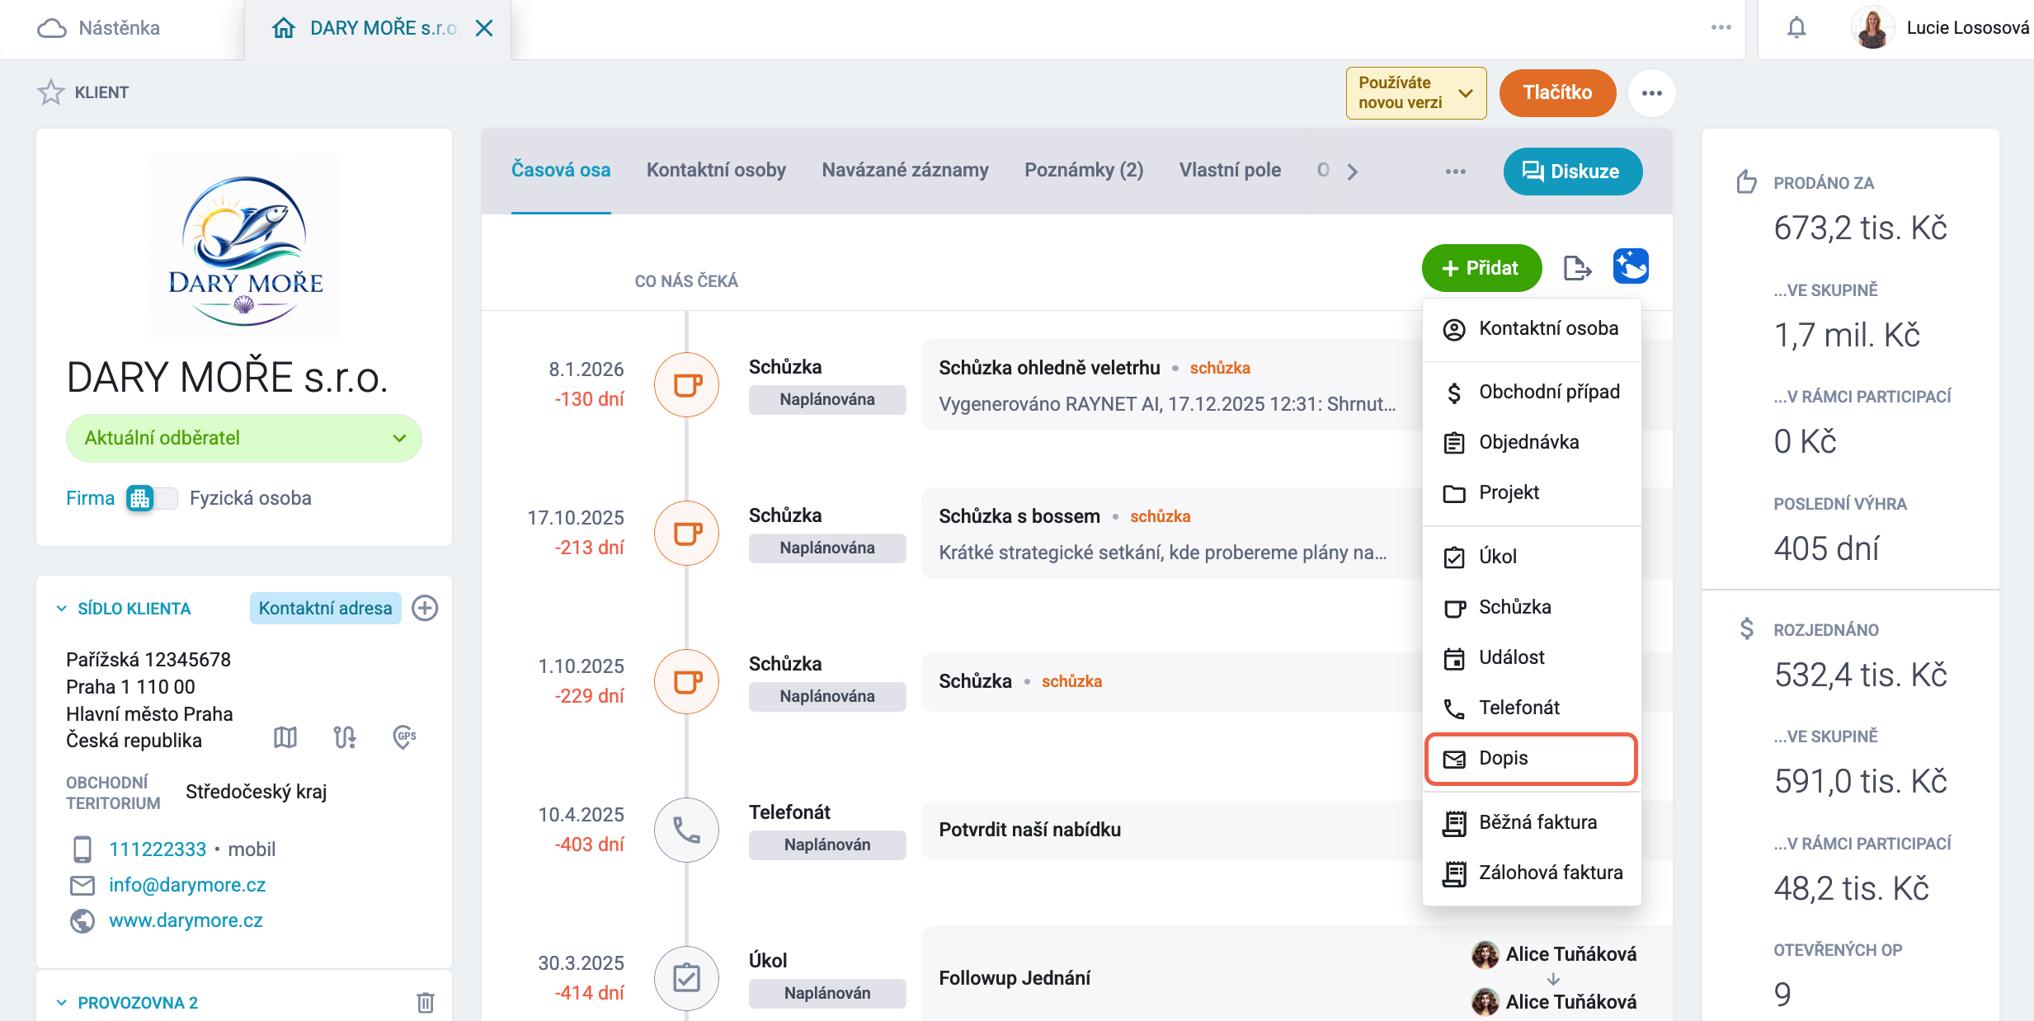Click the cloud Nástěnka icon
Screen dimensions: 2034x1021
[x=52, y=28]
